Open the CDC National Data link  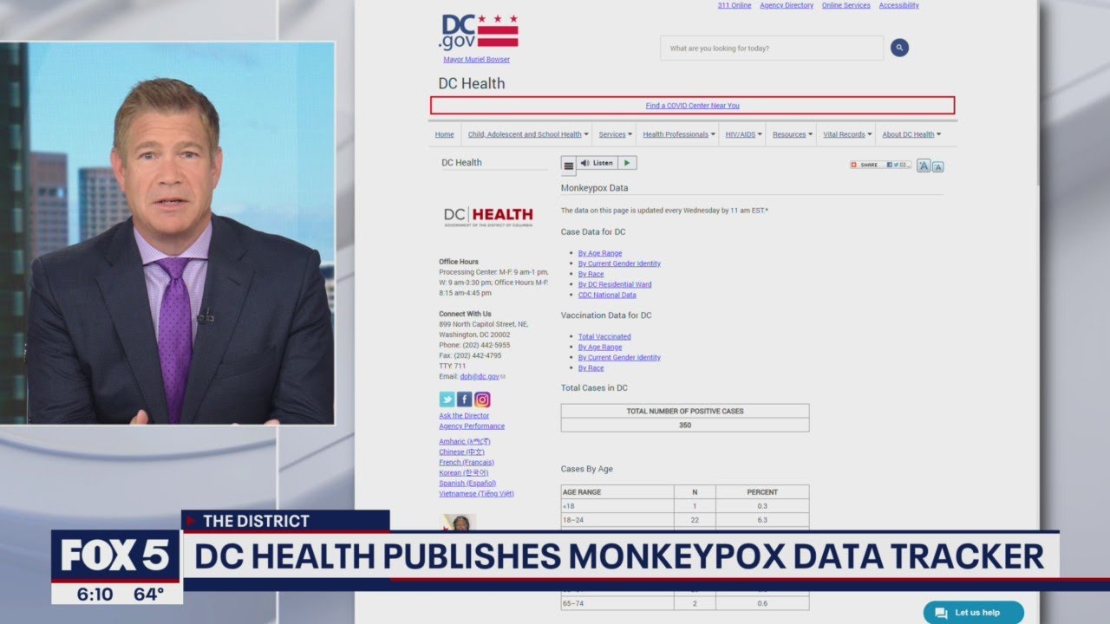click(607, 295)
